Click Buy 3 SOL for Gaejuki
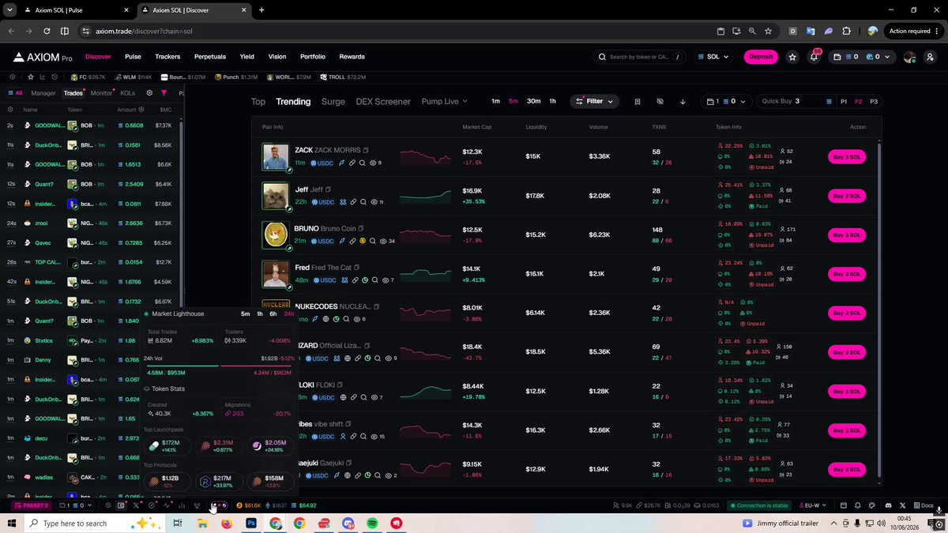 coord(847,470)
